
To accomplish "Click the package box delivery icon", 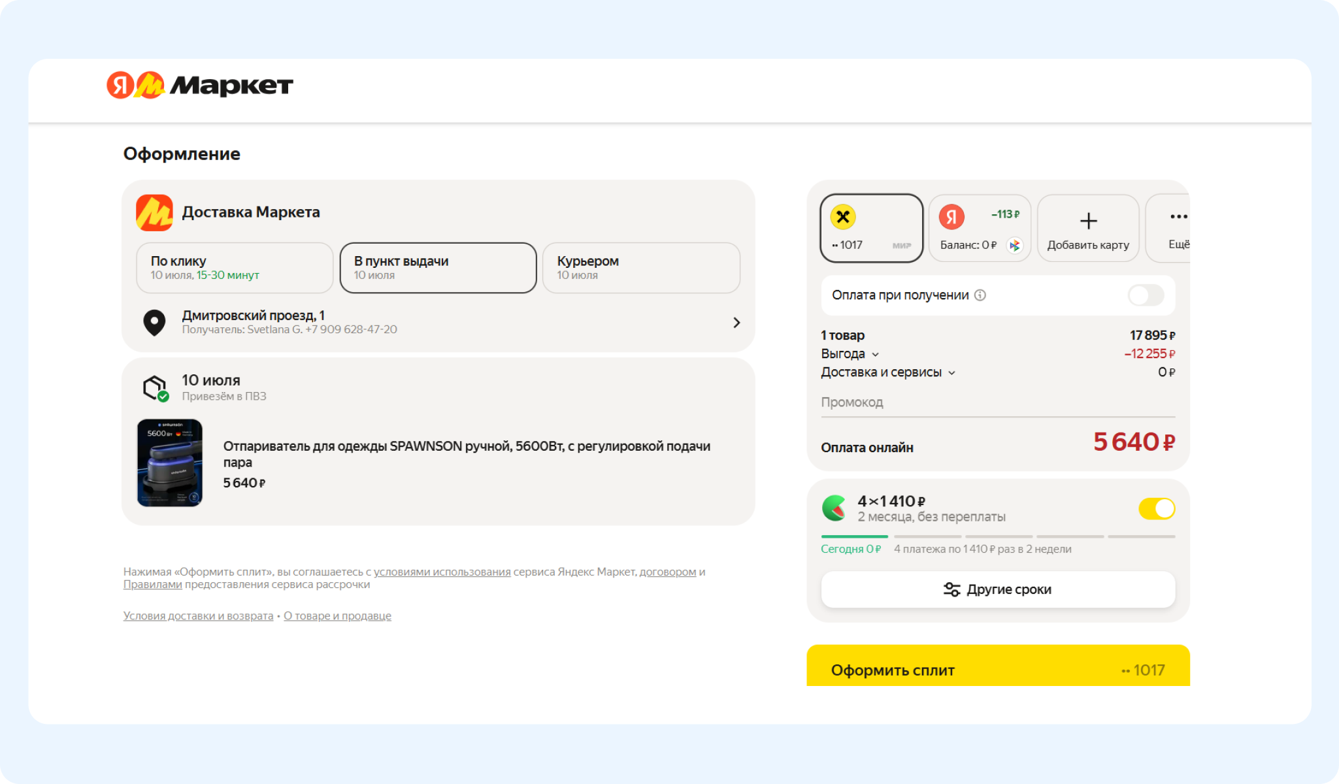I will (x=156, y=388).
